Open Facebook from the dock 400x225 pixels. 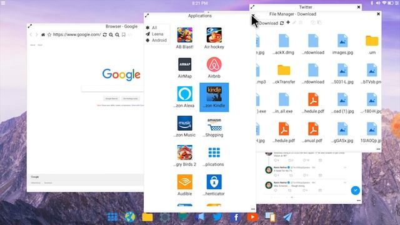236,217
